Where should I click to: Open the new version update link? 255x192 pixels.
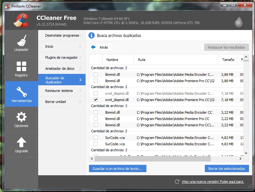[x=213, y=182]
